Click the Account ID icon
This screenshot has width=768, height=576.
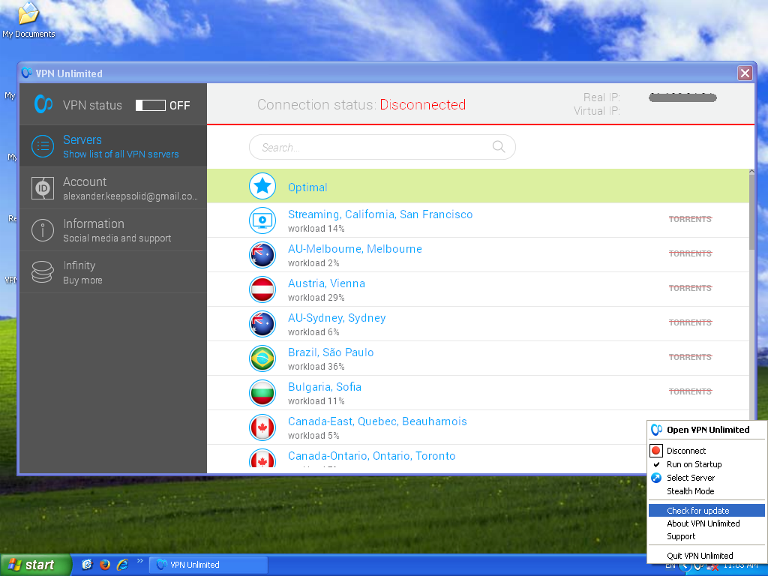point(43,188)
